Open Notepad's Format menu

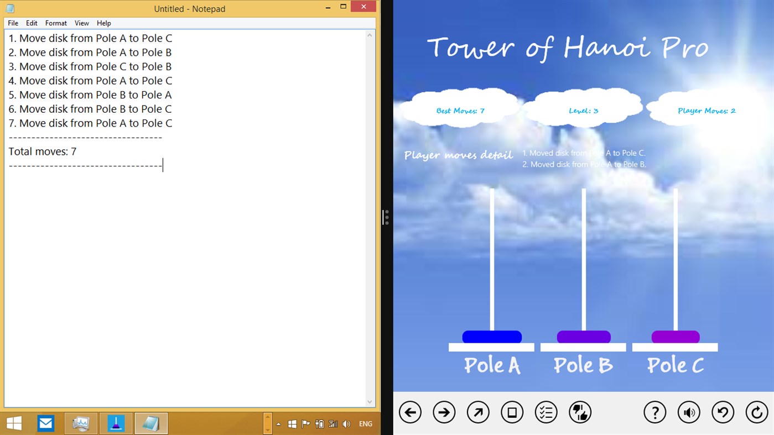(x=55, y=23)
